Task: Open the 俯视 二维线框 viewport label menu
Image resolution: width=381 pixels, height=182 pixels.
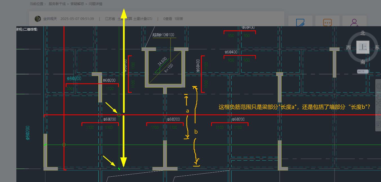Action: pos(27,29)
